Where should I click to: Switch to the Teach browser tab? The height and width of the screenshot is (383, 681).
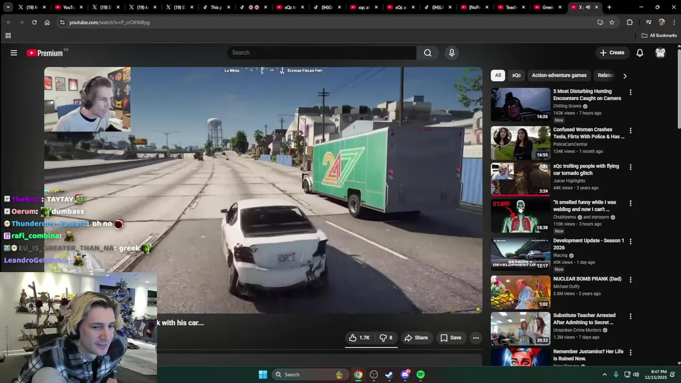point(511,7)
